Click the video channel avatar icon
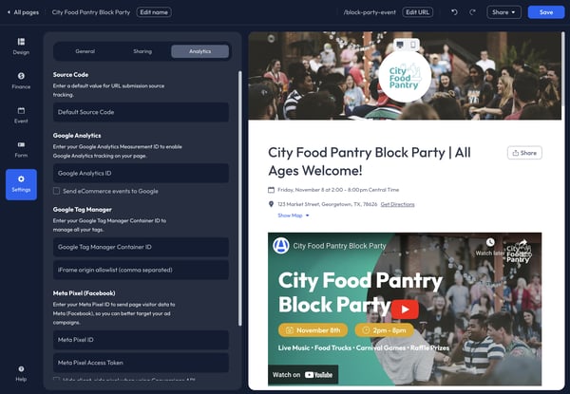 pos(281,246)
